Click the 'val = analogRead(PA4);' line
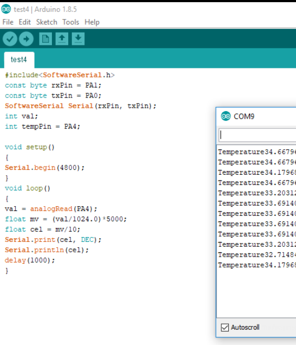 (x=51, y=209)
